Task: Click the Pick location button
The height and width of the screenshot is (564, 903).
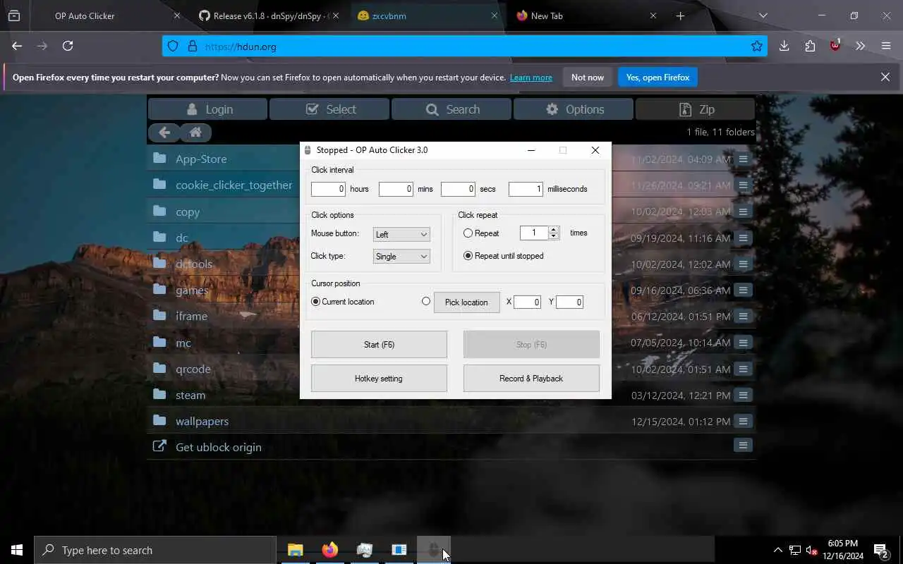Action: (x=466, y=302)
